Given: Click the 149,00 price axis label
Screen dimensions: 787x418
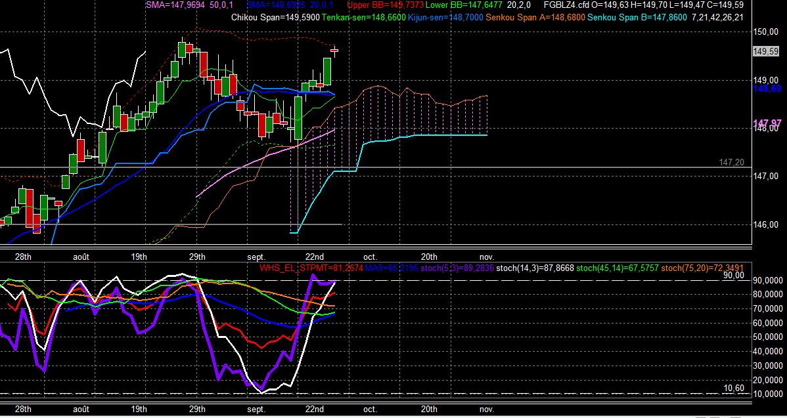Looking at the screenshot, I should (x=765, y=80).
